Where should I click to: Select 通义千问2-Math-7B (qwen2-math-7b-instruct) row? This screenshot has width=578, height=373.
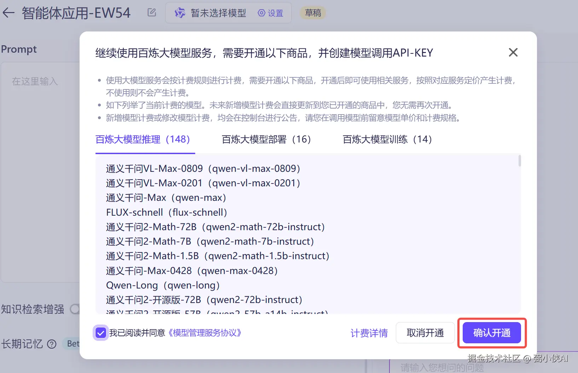click(210, 241)
